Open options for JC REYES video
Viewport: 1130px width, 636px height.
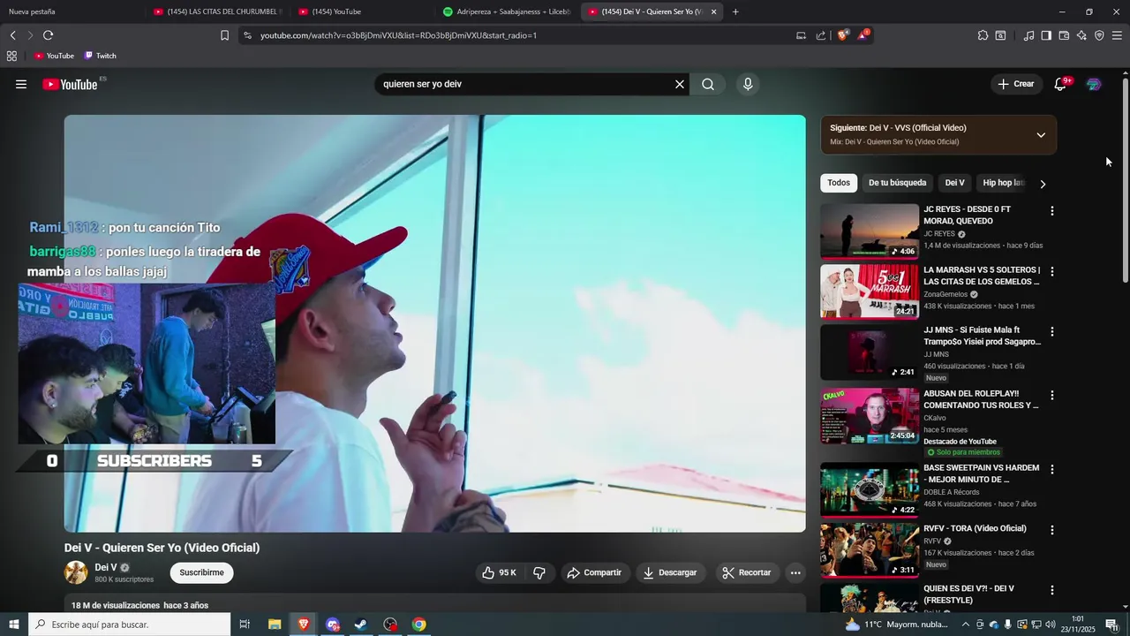pyautogui.click(x=1051, y=211)
